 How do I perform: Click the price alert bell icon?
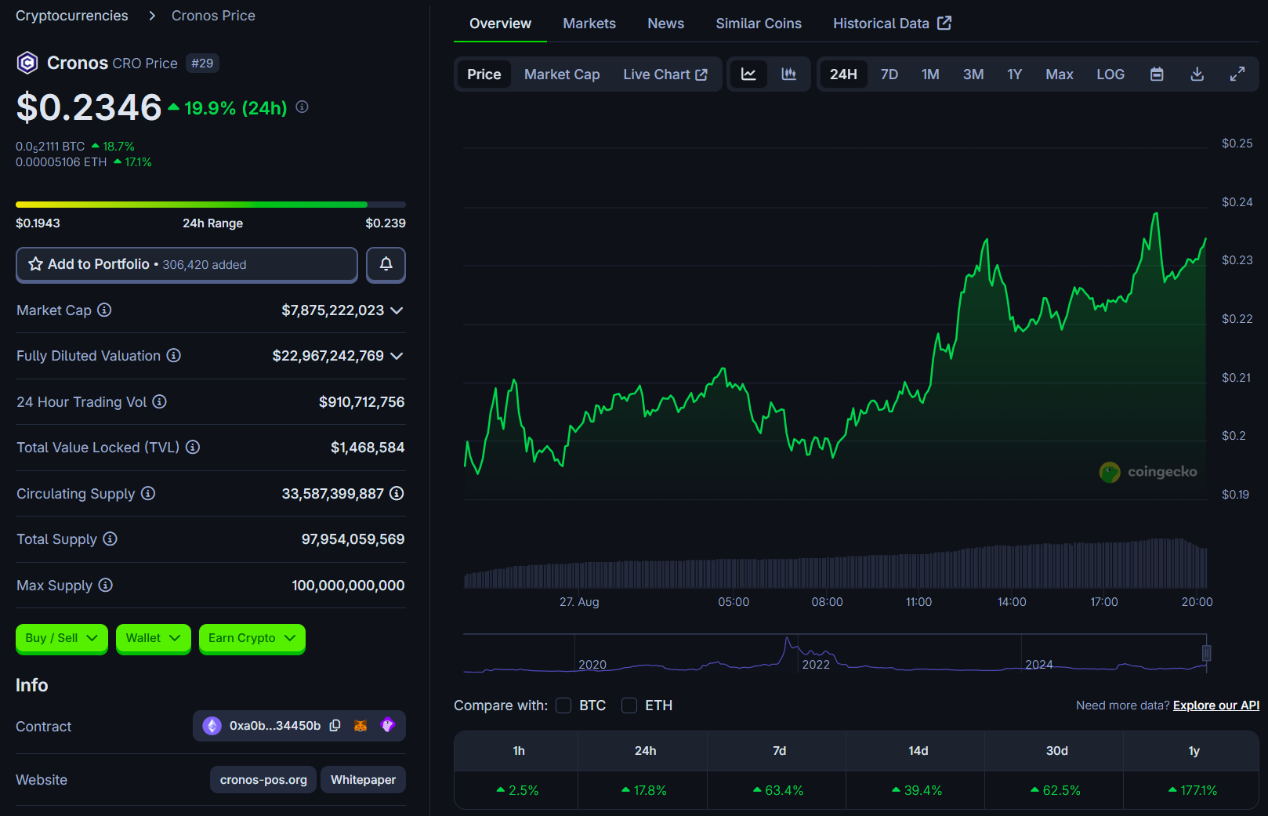coord(386,264)
